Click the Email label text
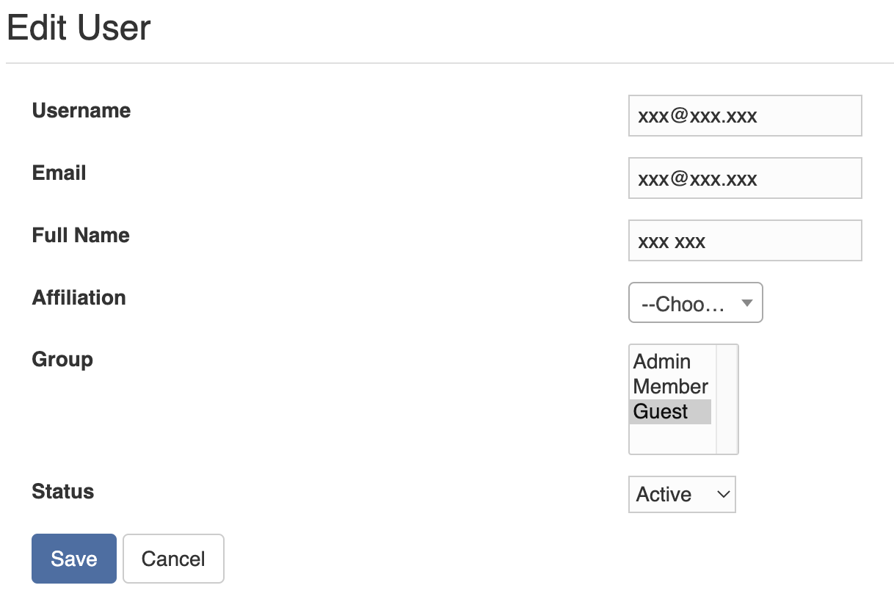The width and height of the screenshot is (894, 599). tap(59, 173)
